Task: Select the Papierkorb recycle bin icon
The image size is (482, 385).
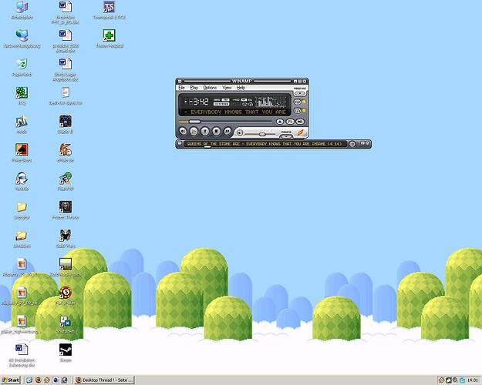Action: [x=22, y=68]
